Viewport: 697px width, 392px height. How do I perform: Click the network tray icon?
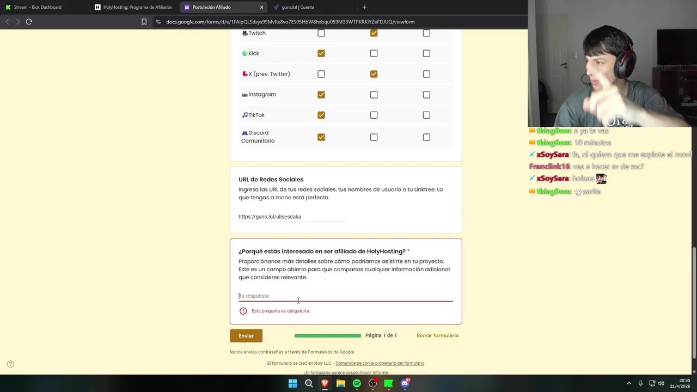(x=652, y=383)
